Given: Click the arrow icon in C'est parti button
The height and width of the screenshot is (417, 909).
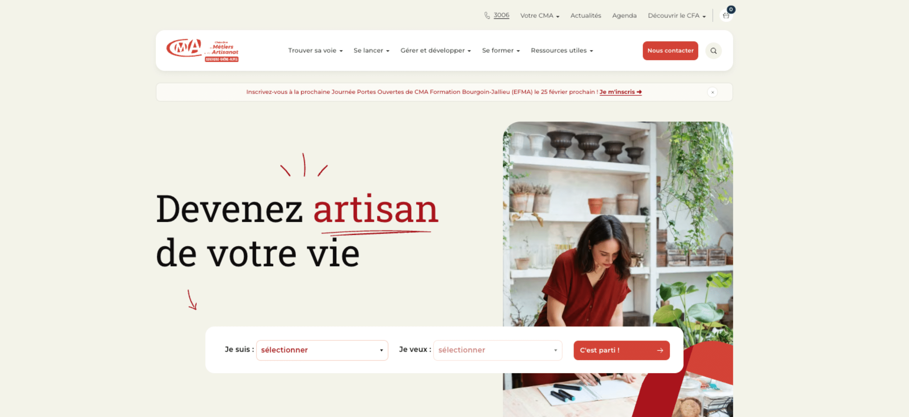Looking at the screenshot, I should pyautogui.click(x=660, y=350).
